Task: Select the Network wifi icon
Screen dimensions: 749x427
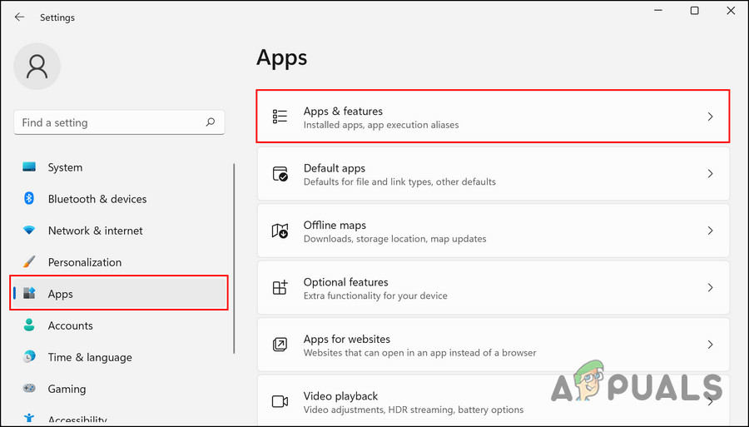Action: pyautogui.click(x=29, y=231)
